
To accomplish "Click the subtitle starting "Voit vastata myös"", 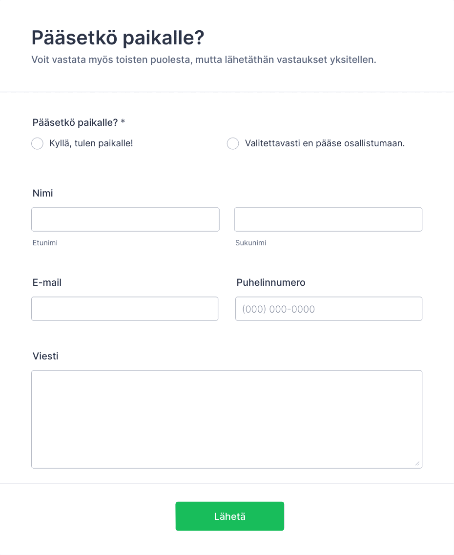I will [x=204, y=59].
